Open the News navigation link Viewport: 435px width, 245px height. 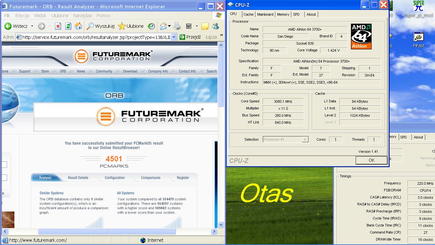click(81, 71)
